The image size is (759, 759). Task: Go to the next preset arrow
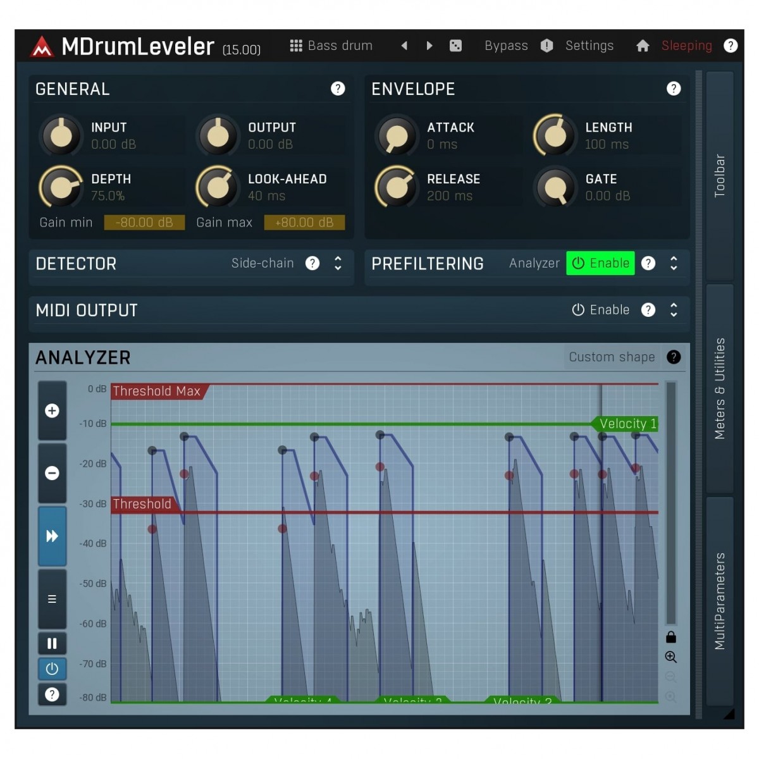(x=429, y=46)
